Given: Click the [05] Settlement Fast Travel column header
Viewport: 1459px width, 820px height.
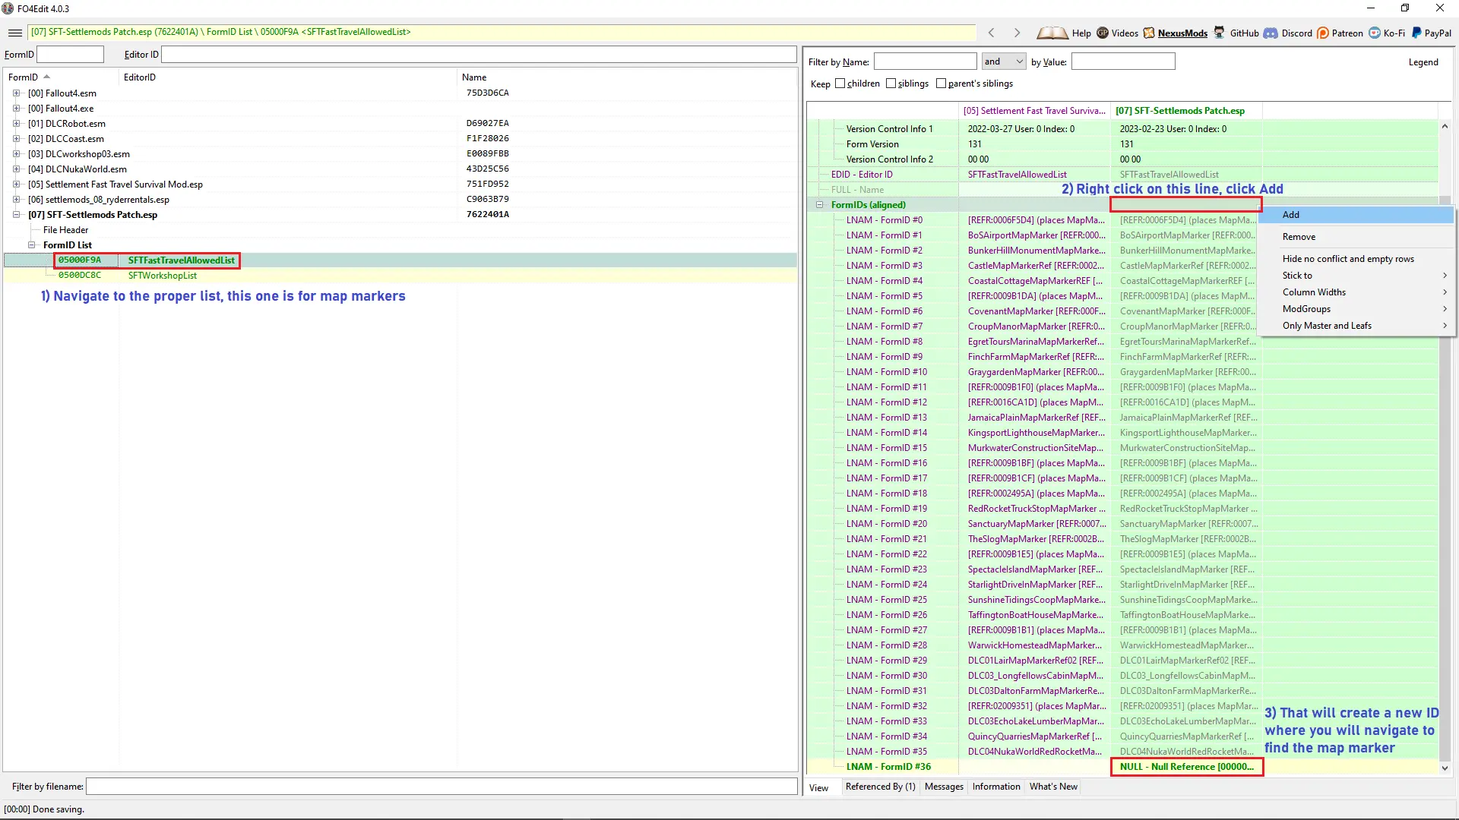Looking at the screenshot, I should coord(1034,111).
